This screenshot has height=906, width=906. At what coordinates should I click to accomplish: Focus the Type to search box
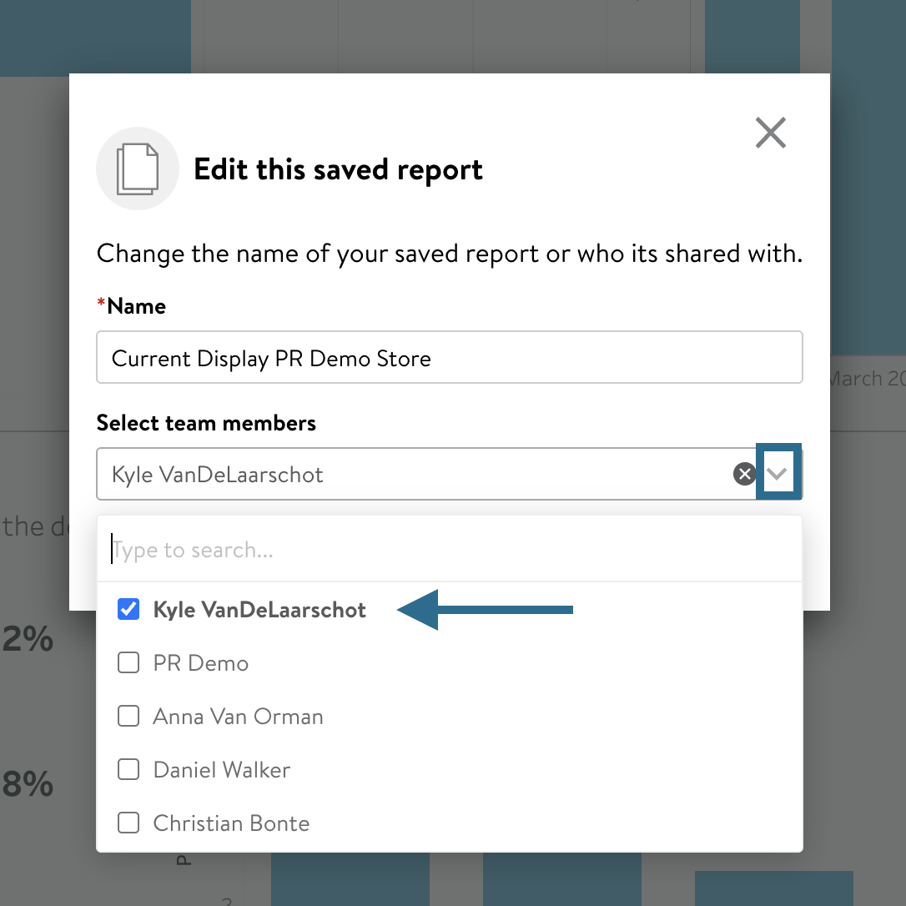point(449,551)
